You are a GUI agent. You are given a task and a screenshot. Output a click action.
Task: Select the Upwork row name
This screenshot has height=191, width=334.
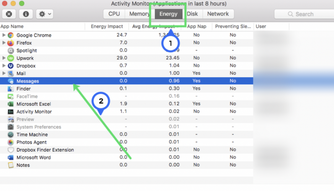(x=25, y=58)
